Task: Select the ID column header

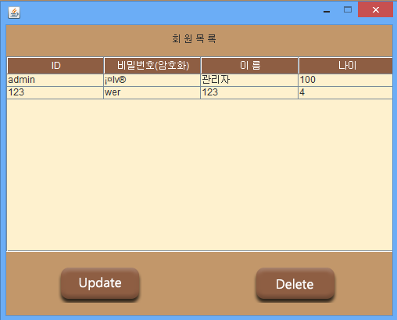Action: pyautogui.click(x=55, y=66)
